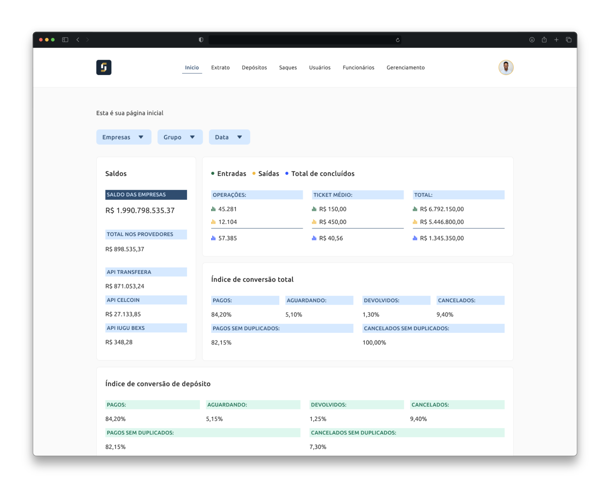
Task: Select the R$ 898.535,37 value
Action: [x=125, y=249]
